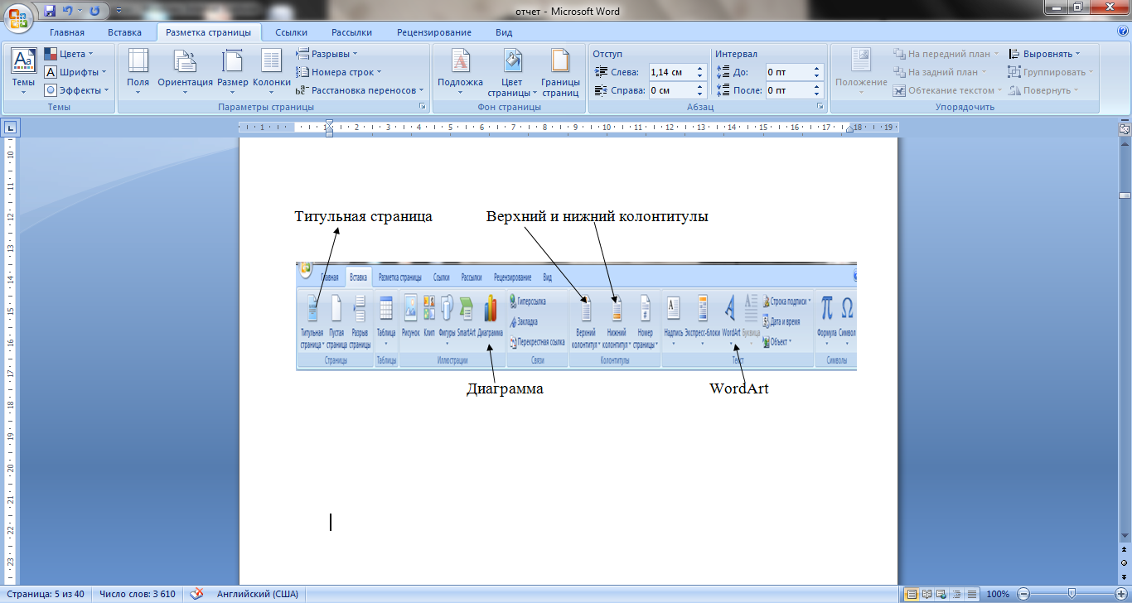Switch to the Рассылки ribbon tab
Viewport: 1132px width, 603px height.
coord(351,32)
